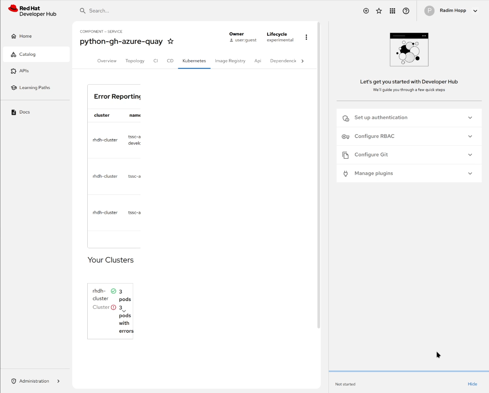Open APIs in the sidebar
Image resolution: width=489 pixels, height=393 pixels.
[x=24, y=71]
